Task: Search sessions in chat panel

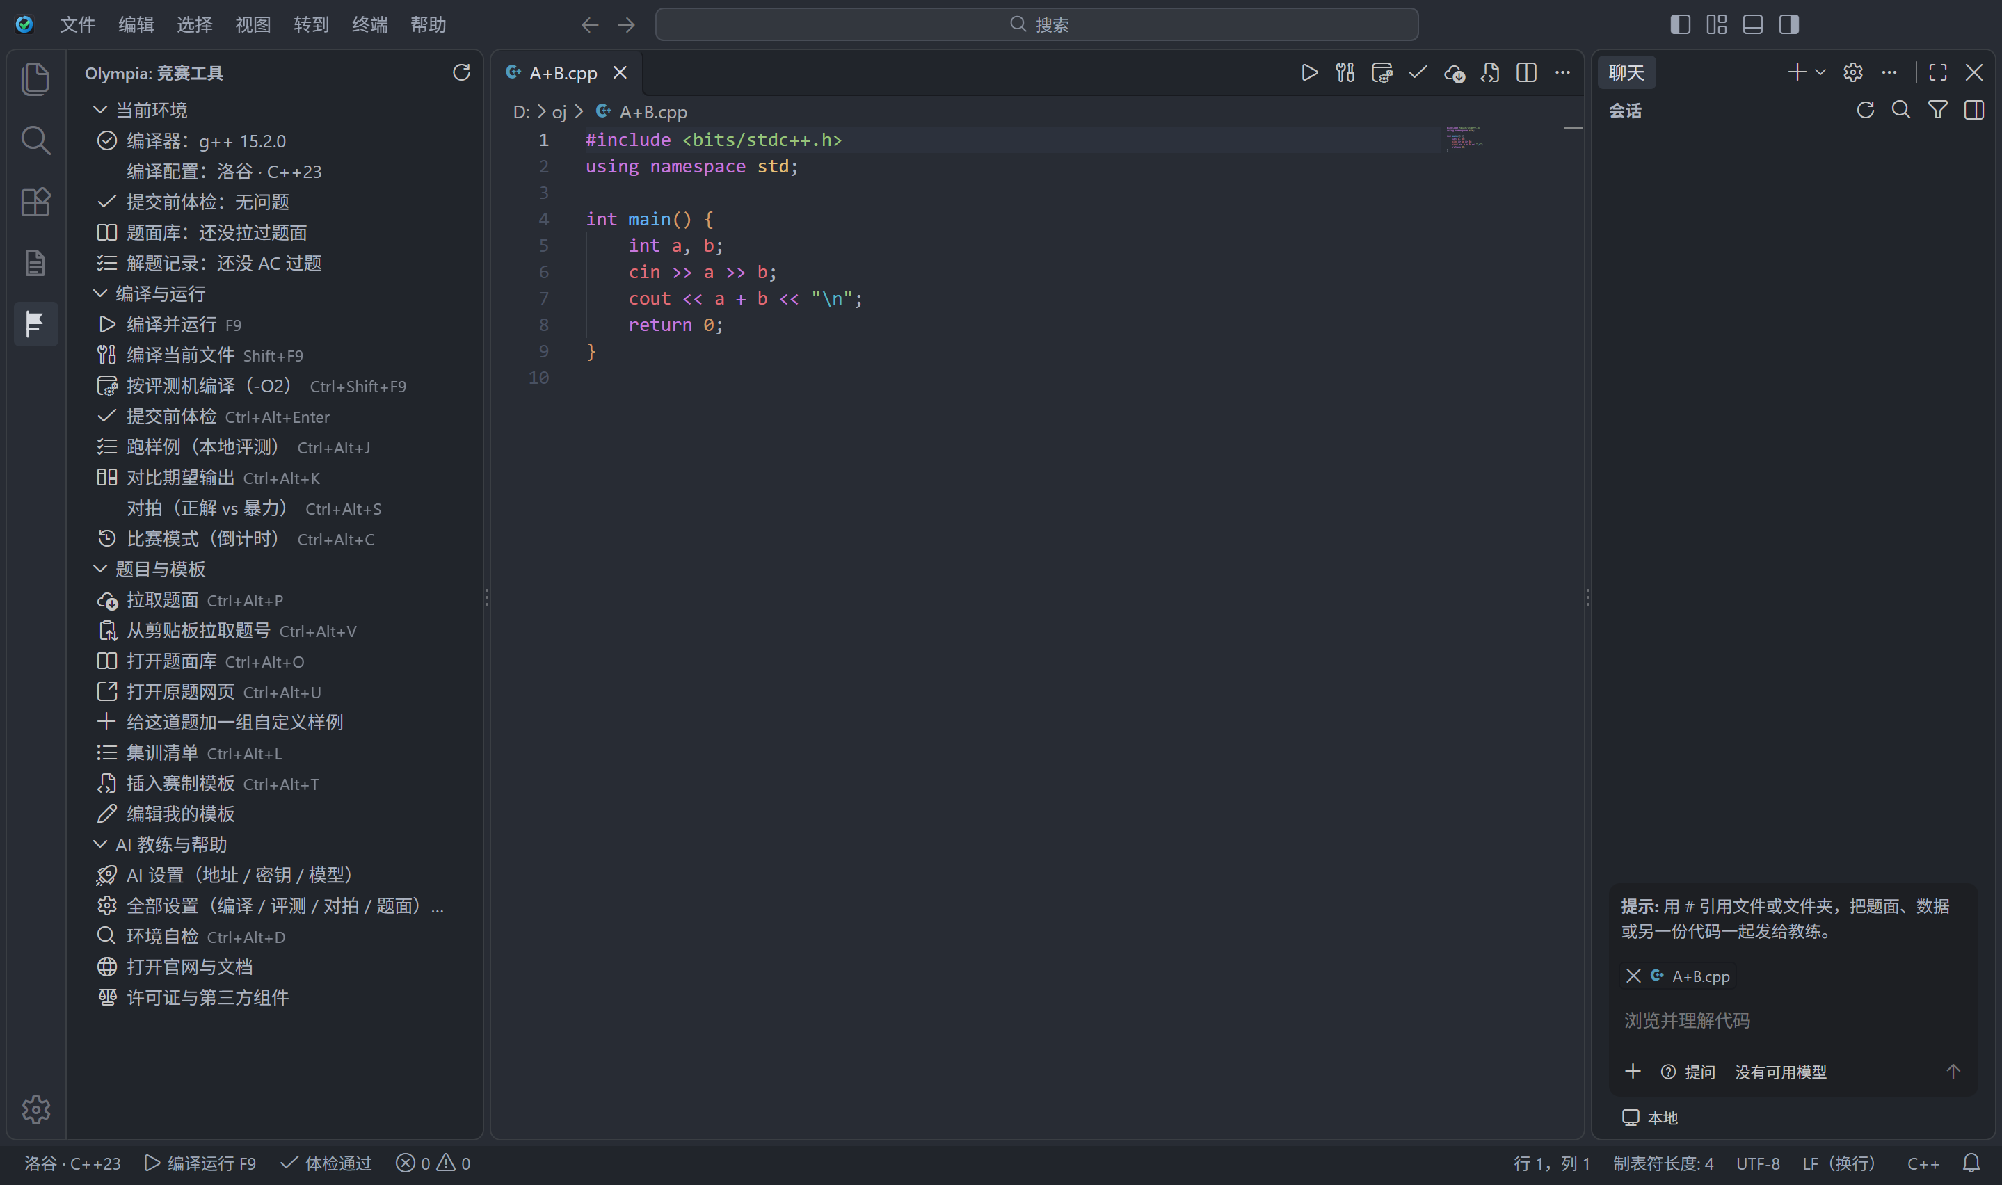Action: (1901, 110)
